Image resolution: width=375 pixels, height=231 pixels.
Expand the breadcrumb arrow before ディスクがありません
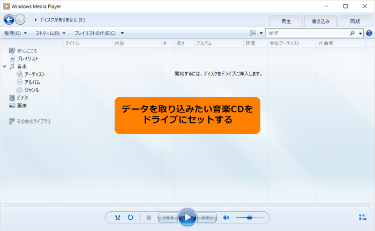[x=35, y=20]
